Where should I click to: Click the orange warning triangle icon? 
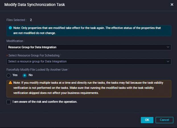tap(10, 83)
